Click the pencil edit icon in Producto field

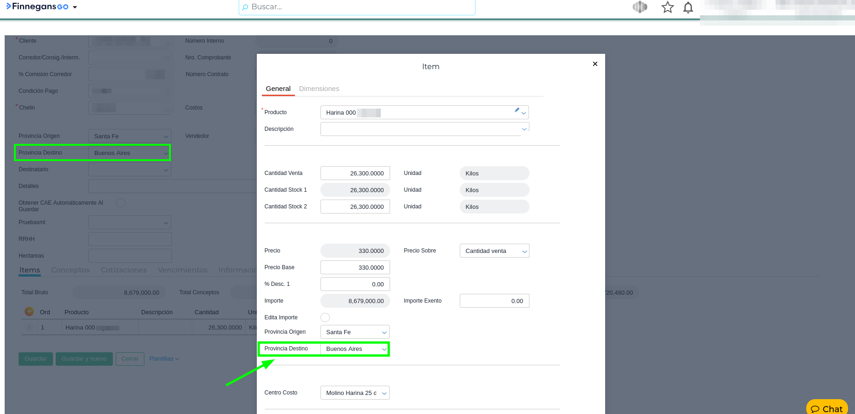tap(516, 110)
